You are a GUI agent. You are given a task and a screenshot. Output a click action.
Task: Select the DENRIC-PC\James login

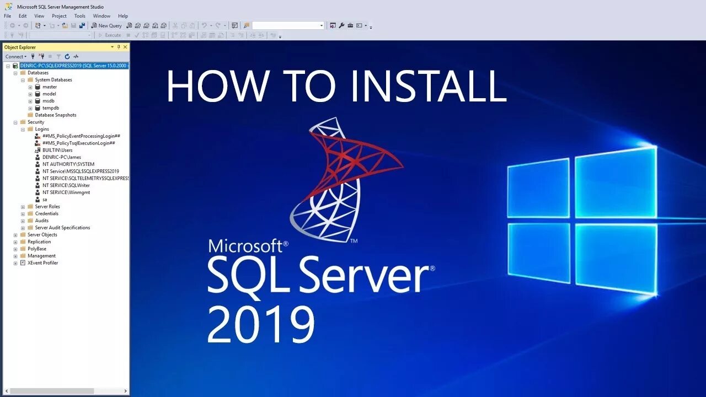(x=62, y=157)
